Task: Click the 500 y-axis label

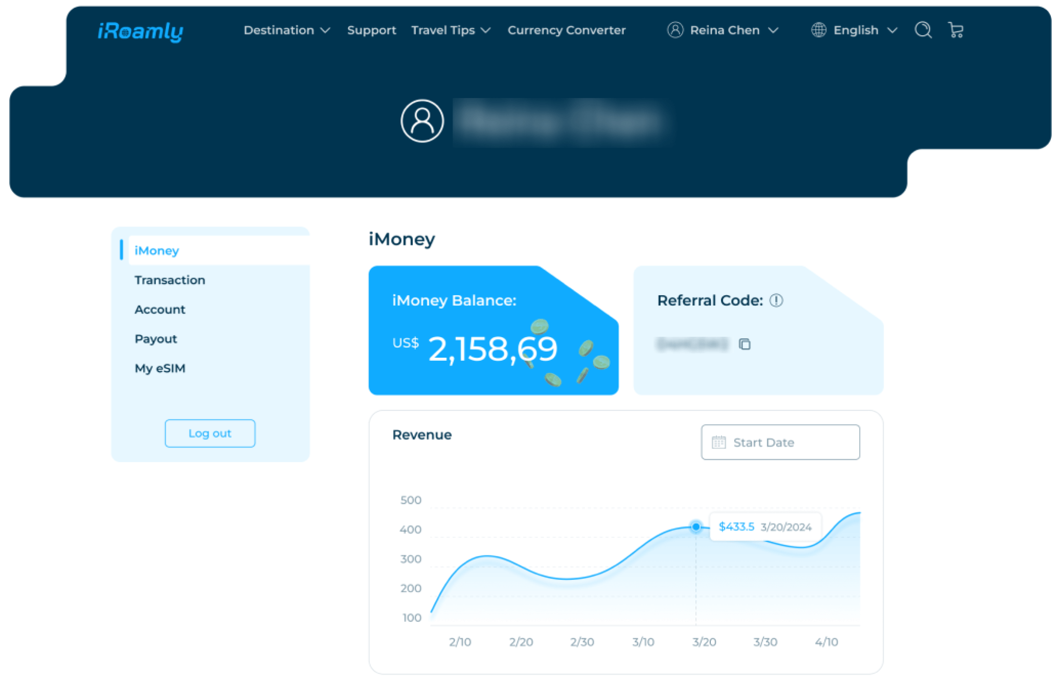Action: click(411, 500)
